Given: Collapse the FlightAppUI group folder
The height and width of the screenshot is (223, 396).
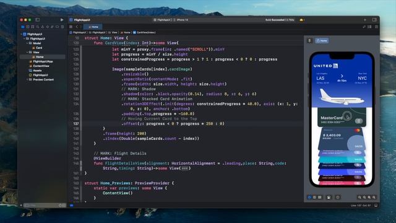Looking at the screenshot, I should 24,38.
